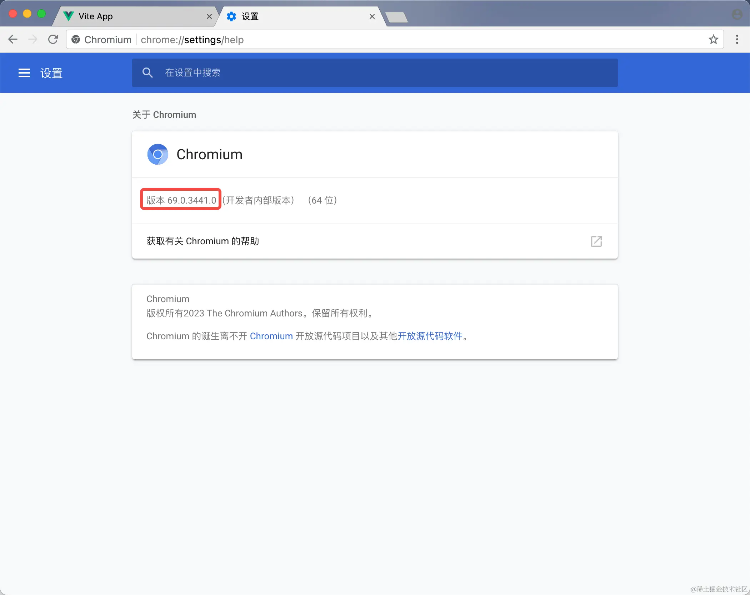Close the Vite App tab
The image size is (750, 595).
[209, 16]
